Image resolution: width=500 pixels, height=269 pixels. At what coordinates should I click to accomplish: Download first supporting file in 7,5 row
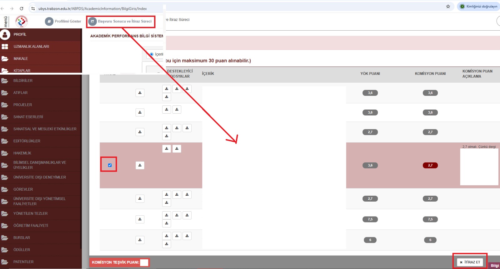pos(167,215)
